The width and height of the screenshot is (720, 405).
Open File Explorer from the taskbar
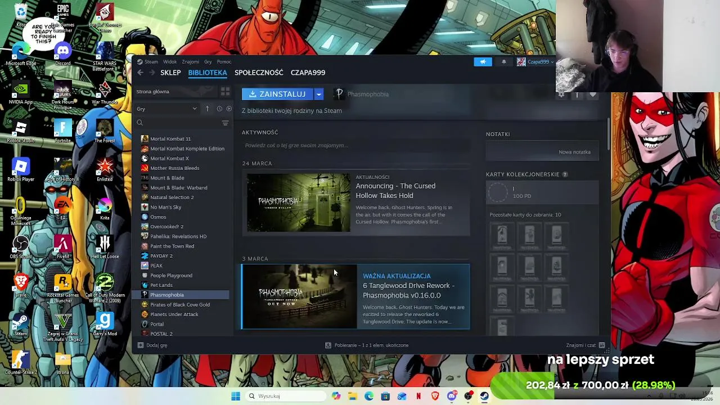pyautogui.click(x=352, y=396)
